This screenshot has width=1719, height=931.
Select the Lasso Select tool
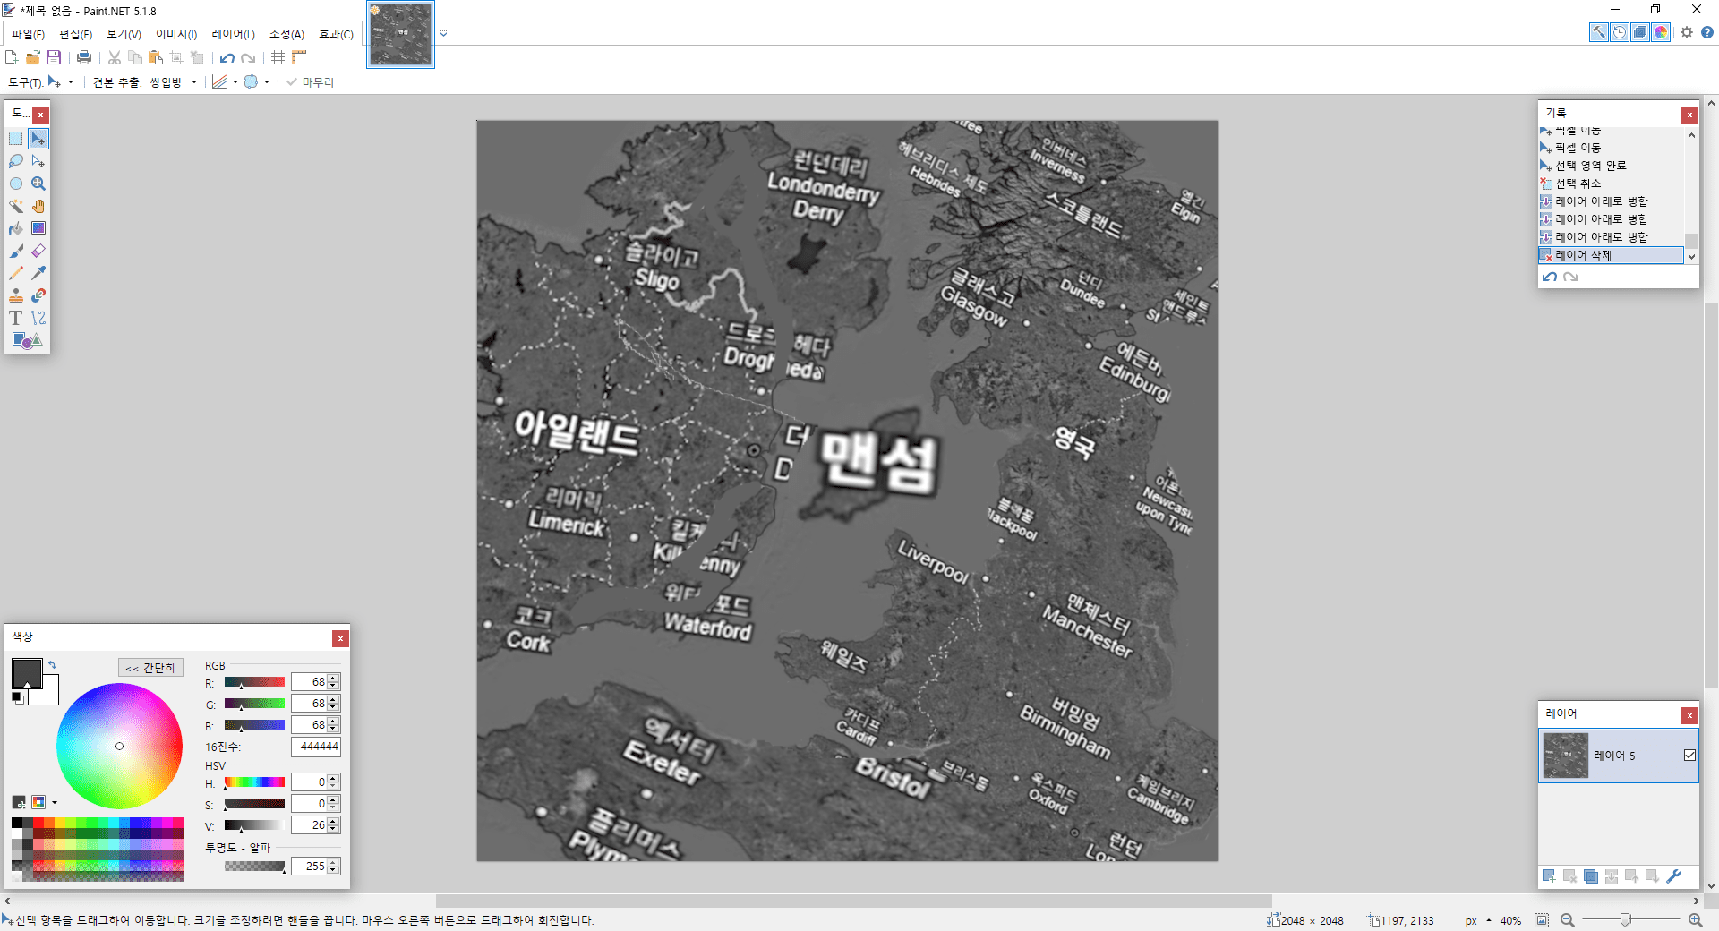16,161
